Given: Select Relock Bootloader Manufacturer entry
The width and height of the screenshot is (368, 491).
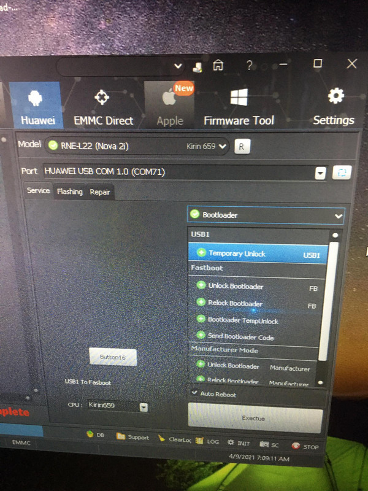Looking at the screenshot, I should pyautogui.click(x=253, y=381).
